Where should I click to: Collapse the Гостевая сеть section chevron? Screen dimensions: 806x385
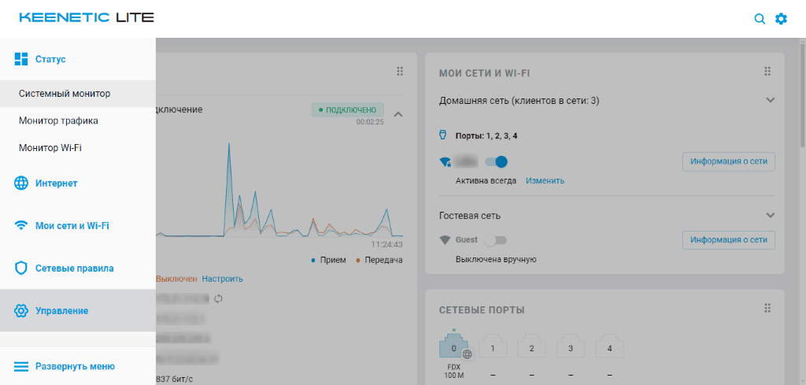click(x=771, y=215)
